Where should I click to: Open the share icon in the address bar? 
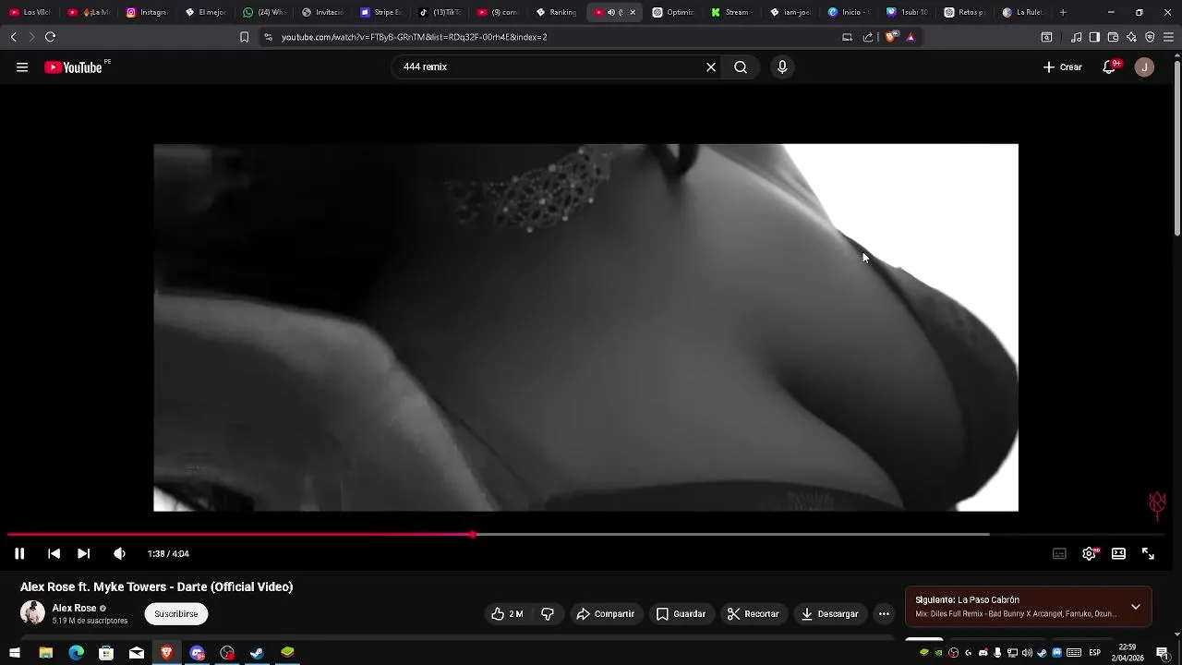(x=868, y=37)
